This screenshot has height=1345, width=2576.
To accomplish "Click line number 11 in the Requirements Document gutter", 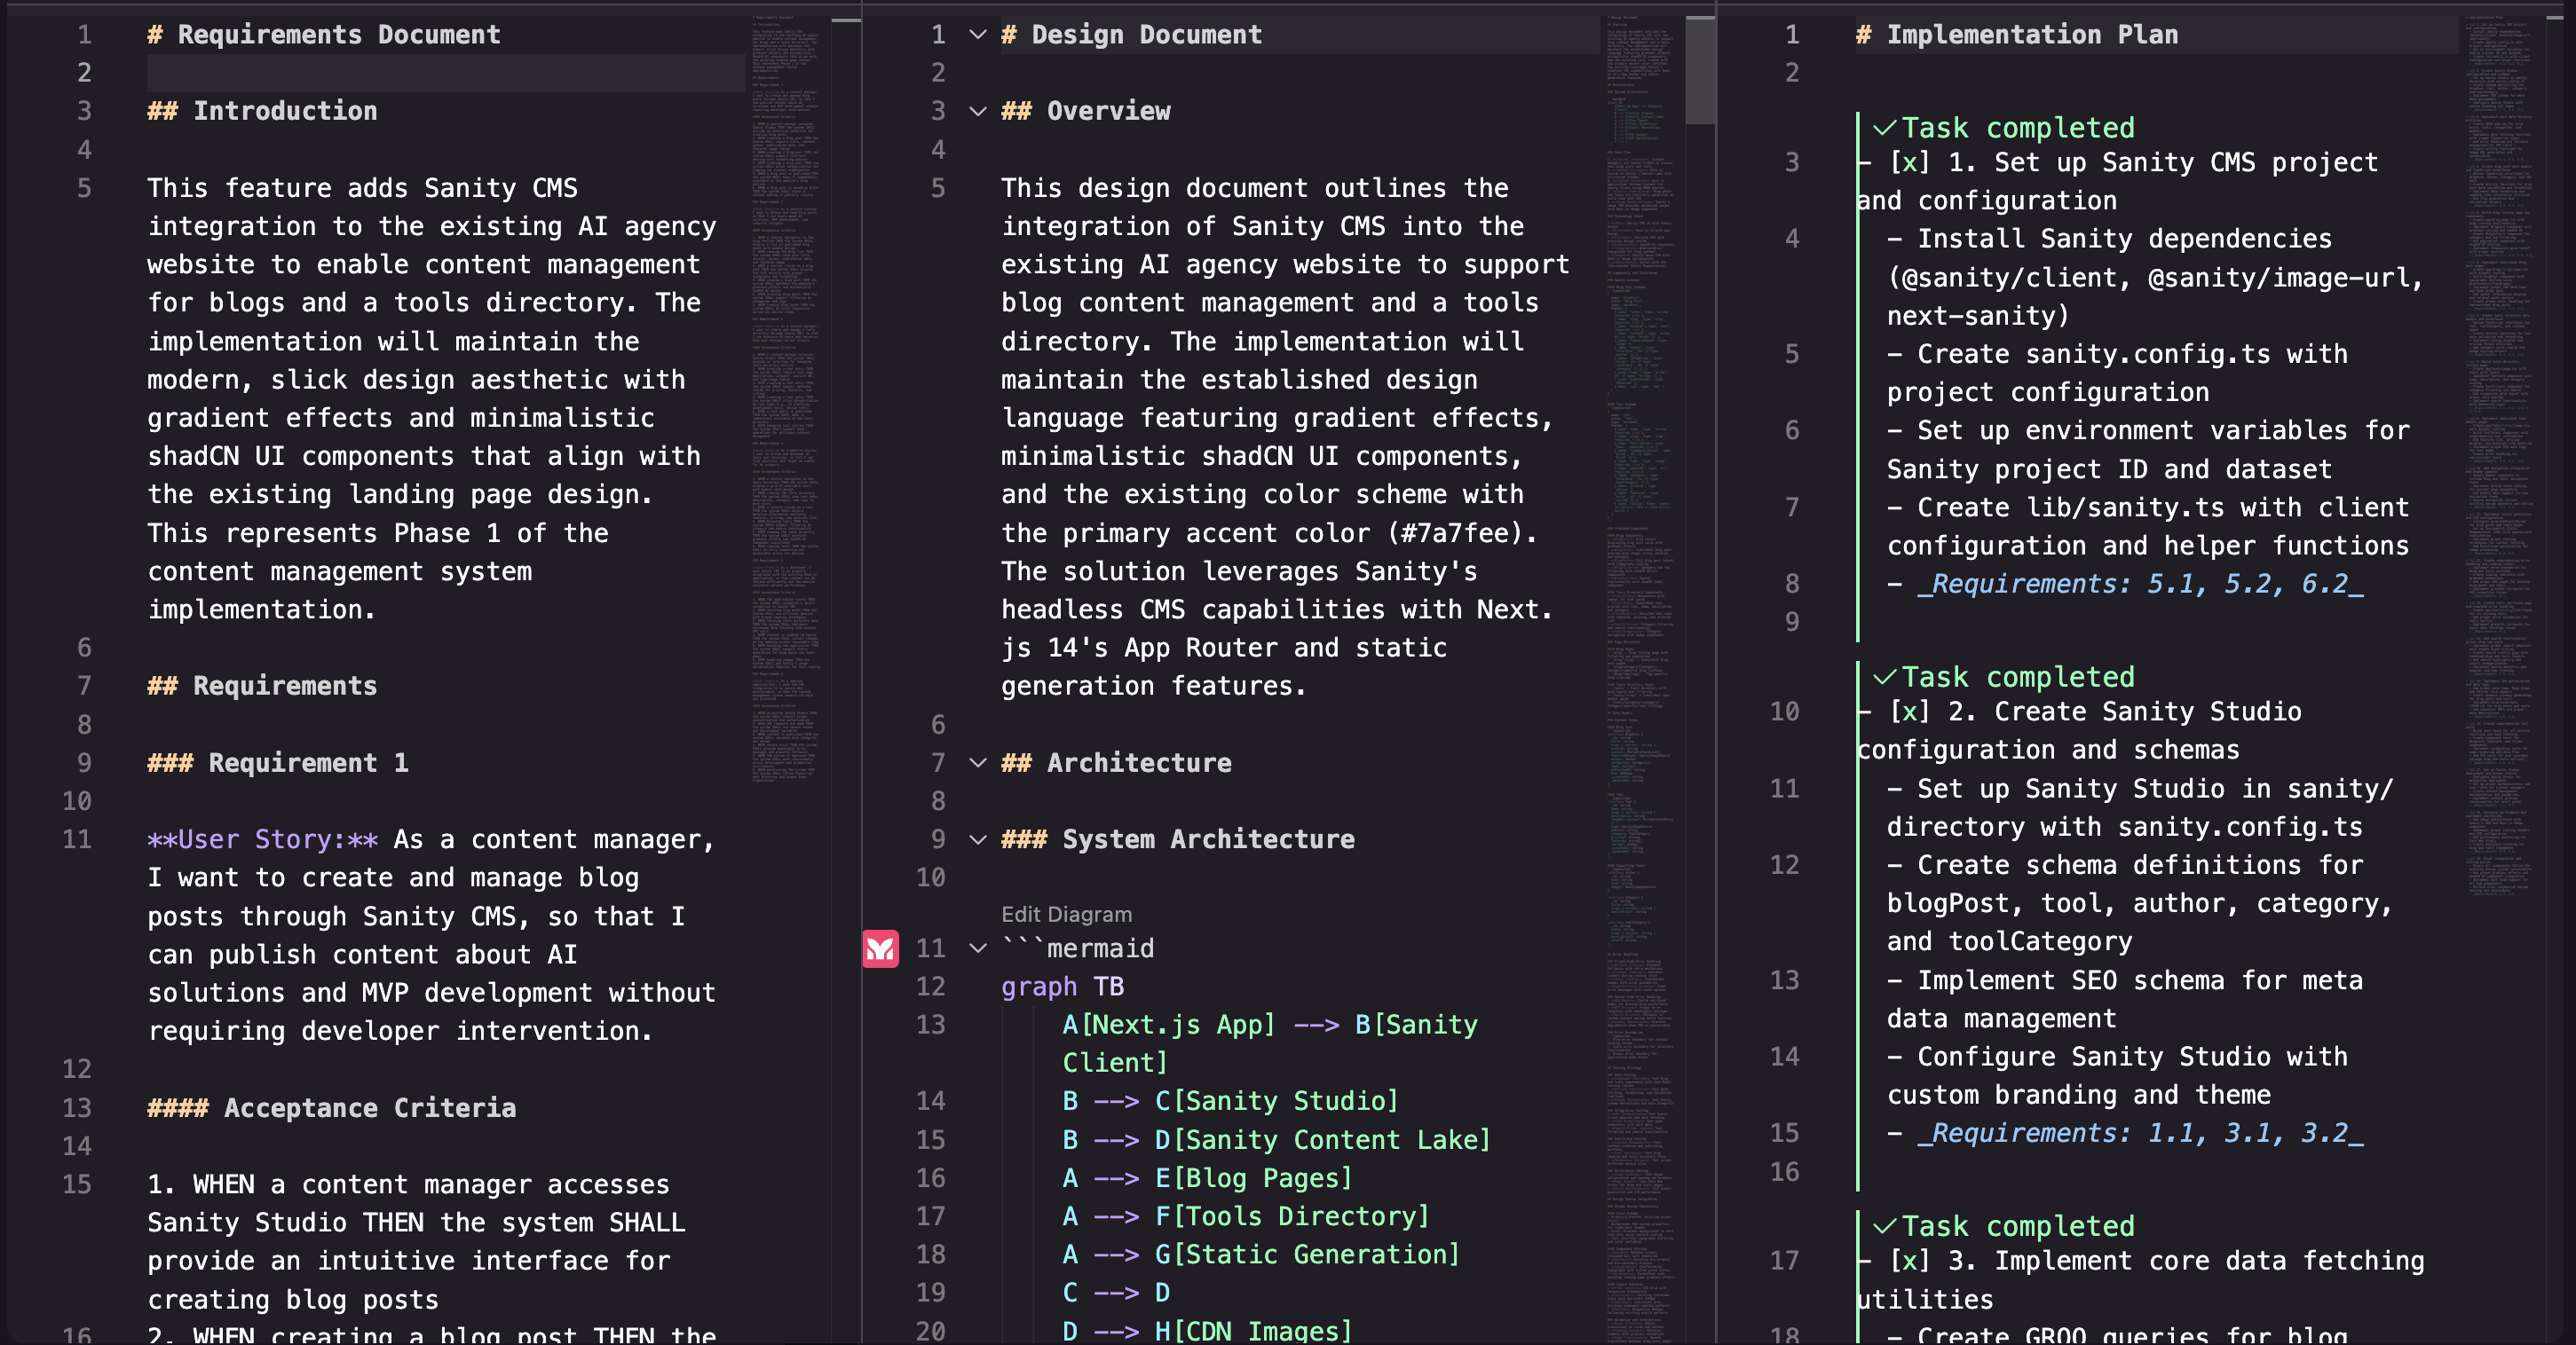I will (x=77, y=839).
